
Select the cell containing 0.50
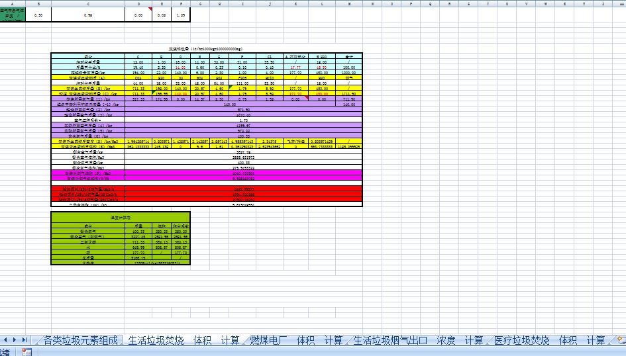tap(38, 15)
